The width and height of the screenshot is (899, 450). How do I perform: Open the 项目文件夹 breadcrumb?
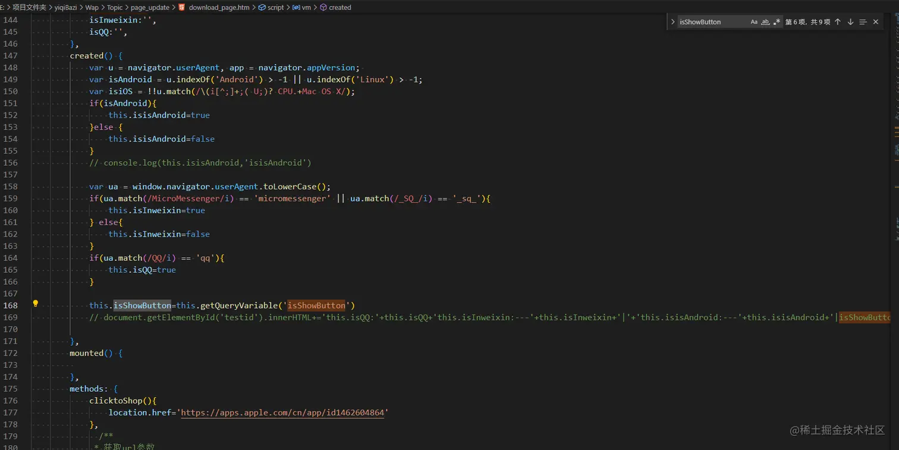tap(29, 8)
